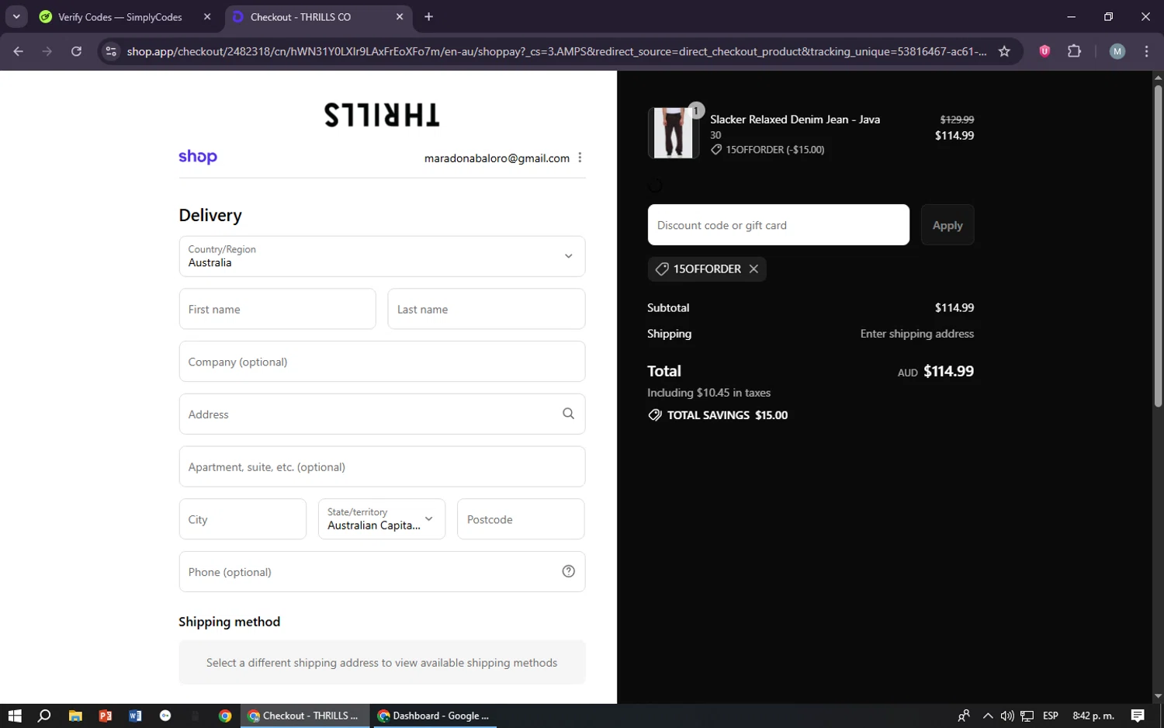
Task: Open the Country/Region dropdown
Action: coord(382,256)
